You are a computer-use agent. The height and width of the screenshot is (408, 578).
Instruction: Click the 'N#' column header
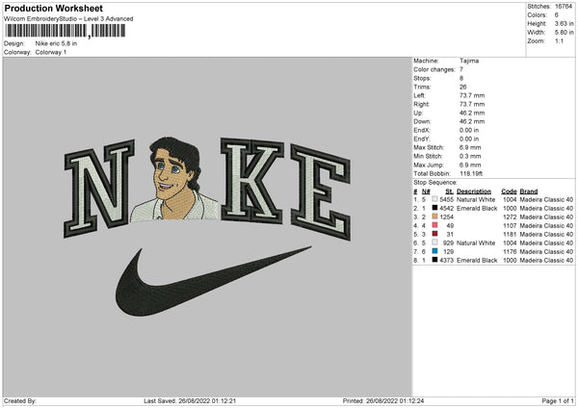tap(426, 191)
